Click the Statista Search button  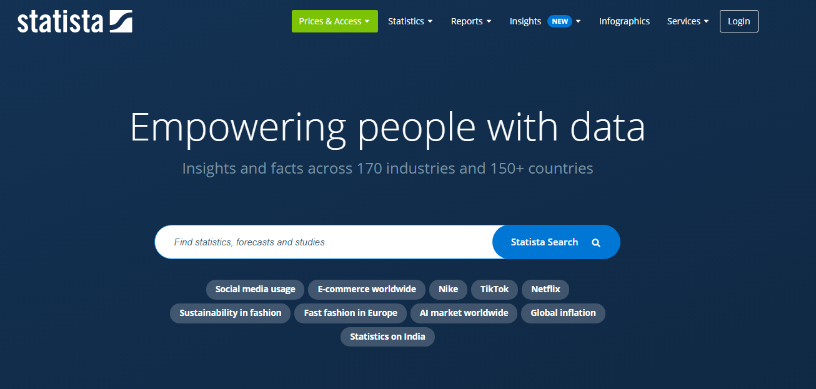tap(556, 242)
